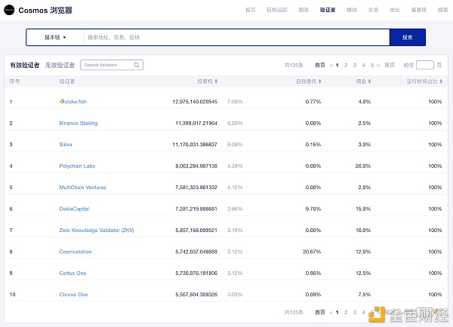This screenshot has width=453, height=327.
Task: Go to previous page arrow in top pagination
Action: (x=331, y=66)
